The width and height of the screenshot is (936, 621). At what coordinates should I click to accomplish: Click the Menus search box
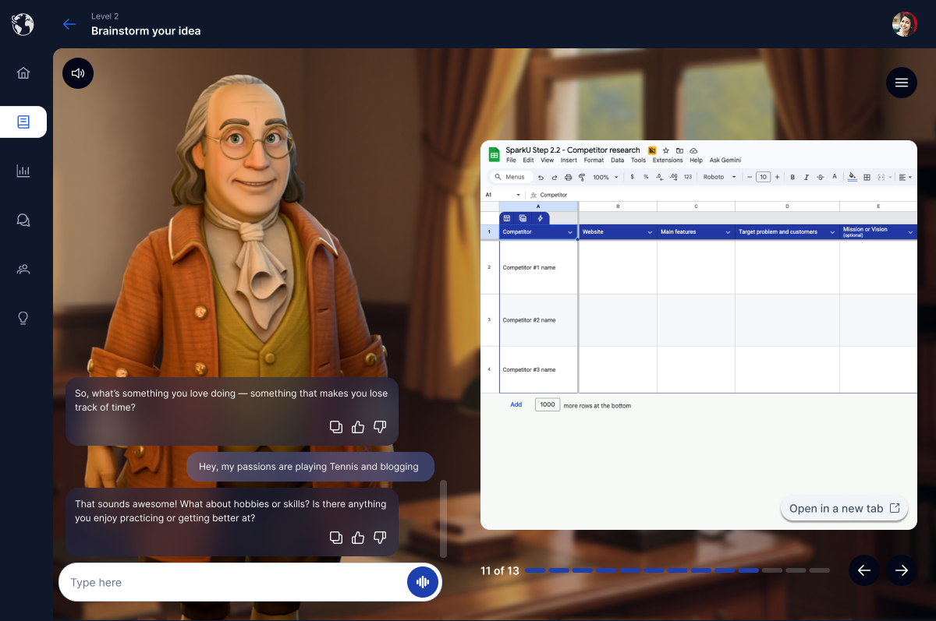click(511, 177)
